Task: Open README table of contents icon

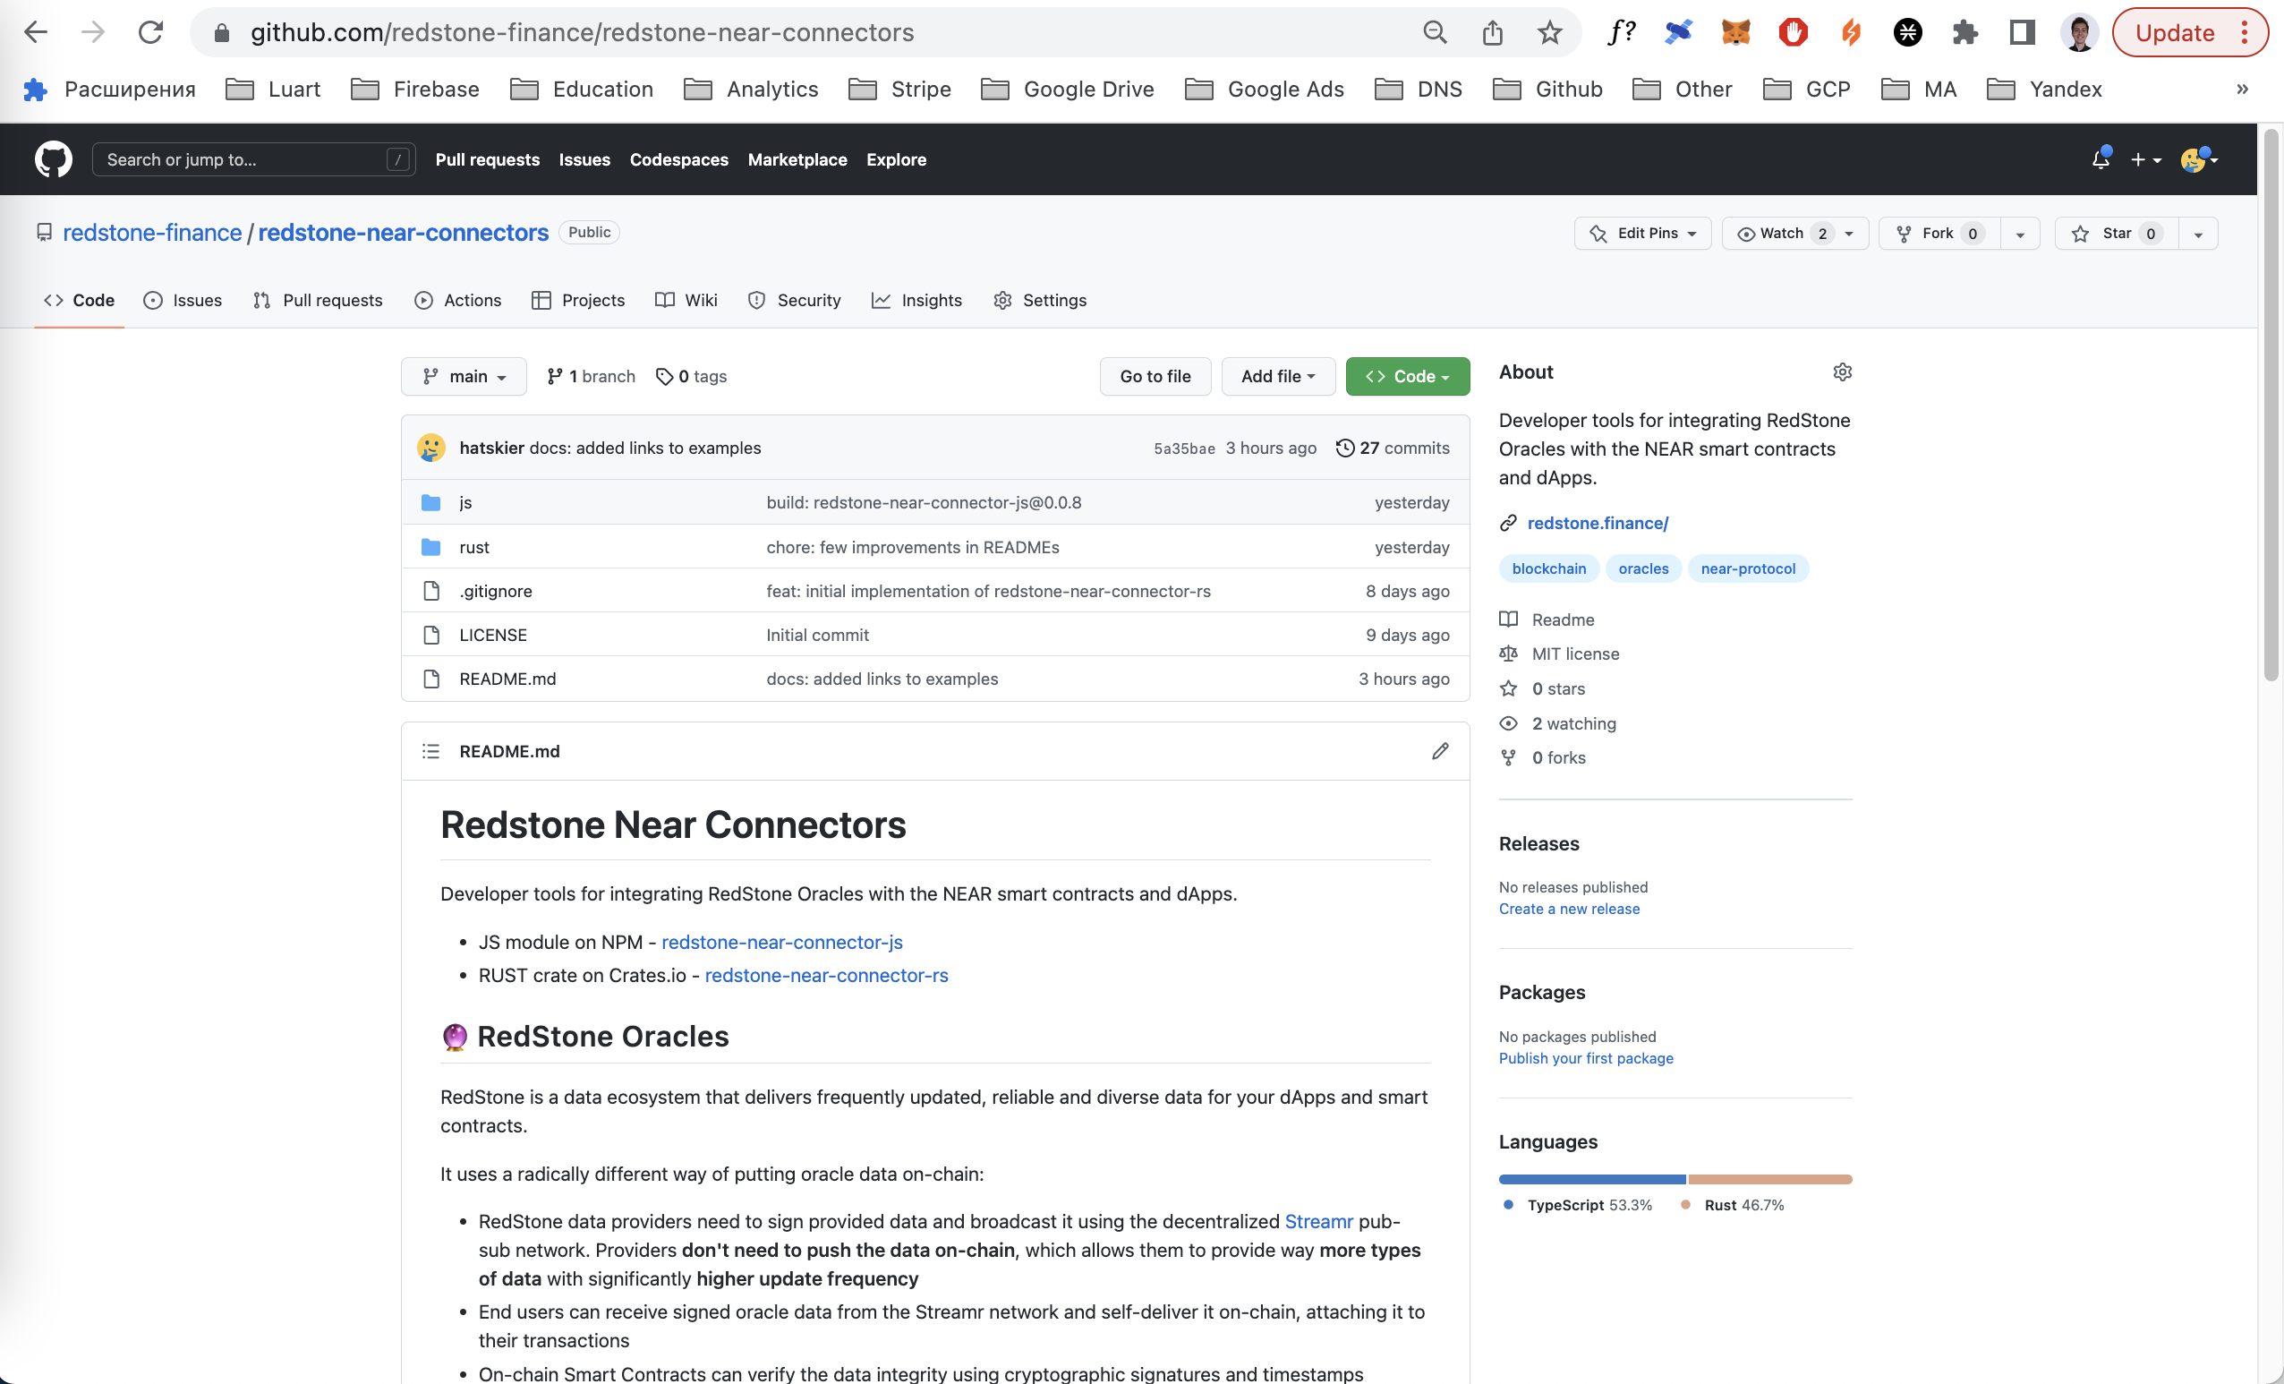Action: click(431, 751)
